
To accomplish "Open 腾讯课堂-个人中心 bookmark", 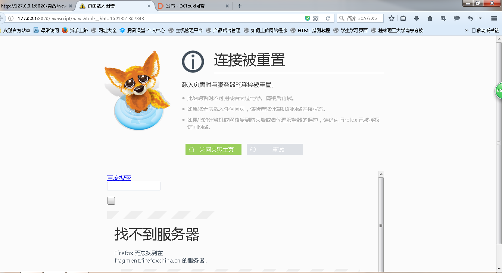I will pyautogui.click(x=143, y=31).
